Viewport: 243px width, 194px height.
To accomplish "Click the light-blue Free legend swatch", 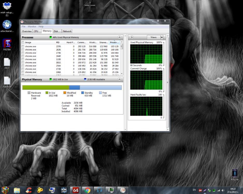I will click(101, 93).
